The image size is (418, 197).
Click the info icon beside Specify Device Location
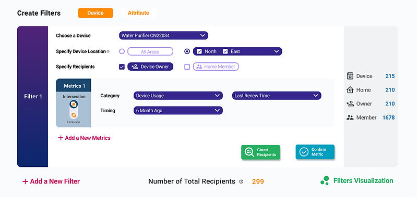tap(108, 51)
